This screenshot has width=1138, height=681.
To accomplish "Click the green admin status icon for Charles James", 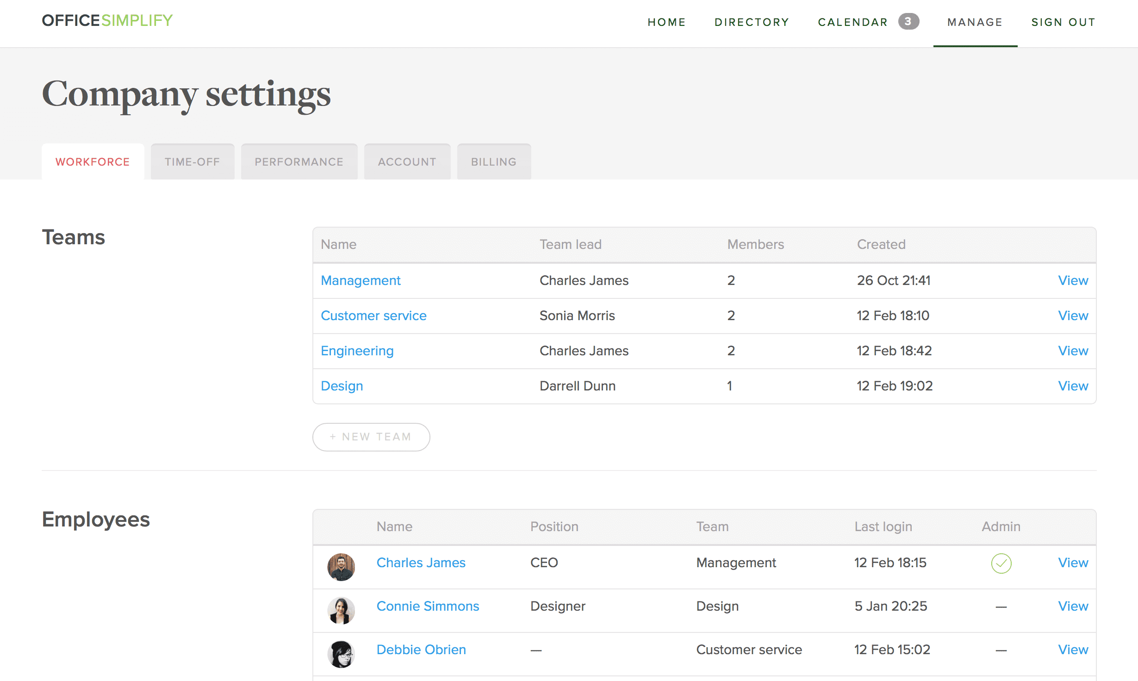I will pyautogui.click(x=1001, y=563).
